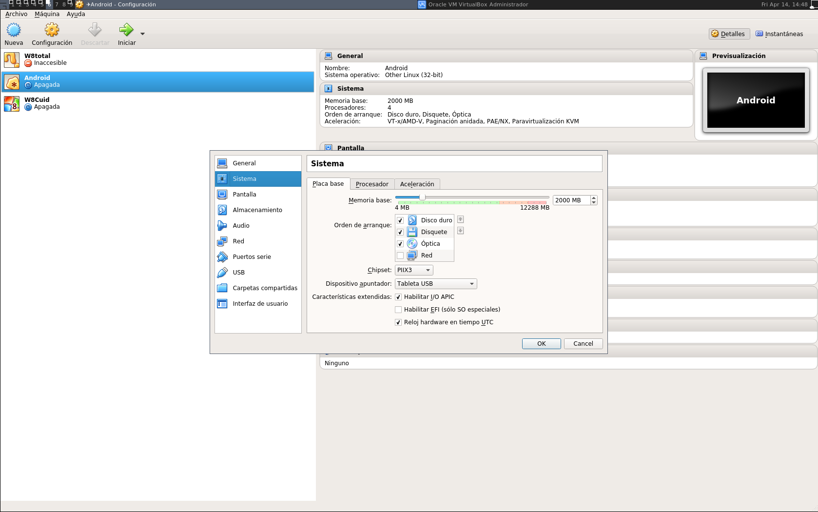The height and width of the screenshot is (512, 818).
Task: Open Pantalla settings category
Action: click(258, 195)
